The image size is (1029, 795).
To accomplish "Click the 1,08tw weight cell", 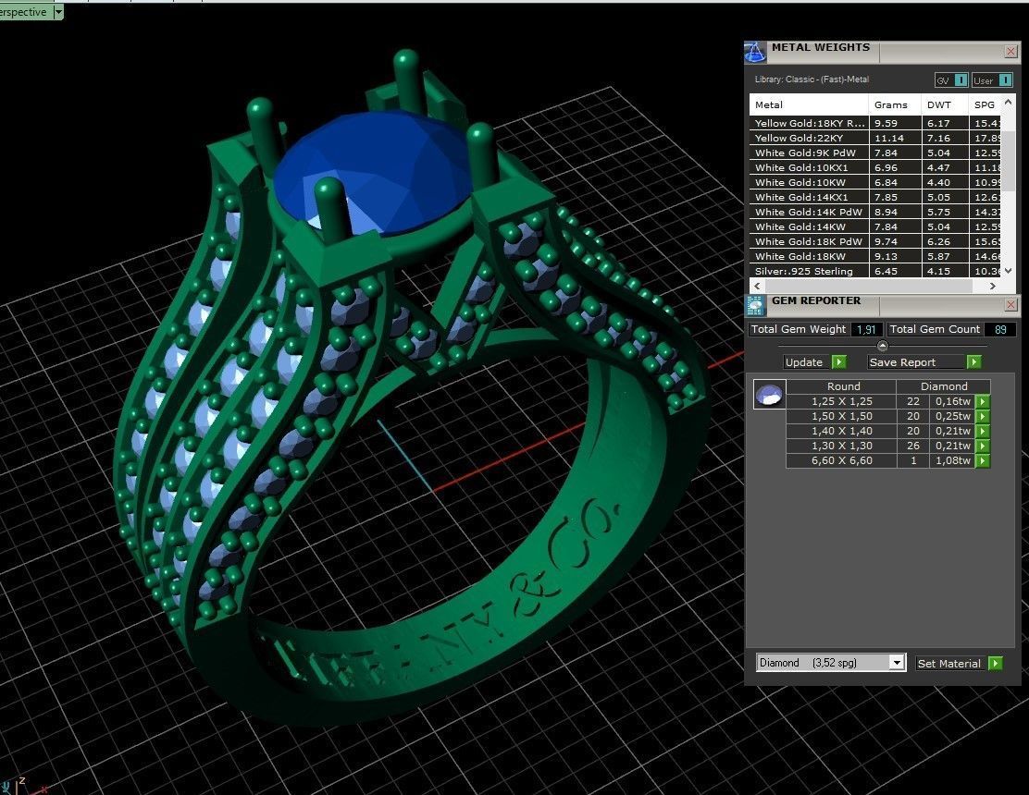I will click(952, 460).
